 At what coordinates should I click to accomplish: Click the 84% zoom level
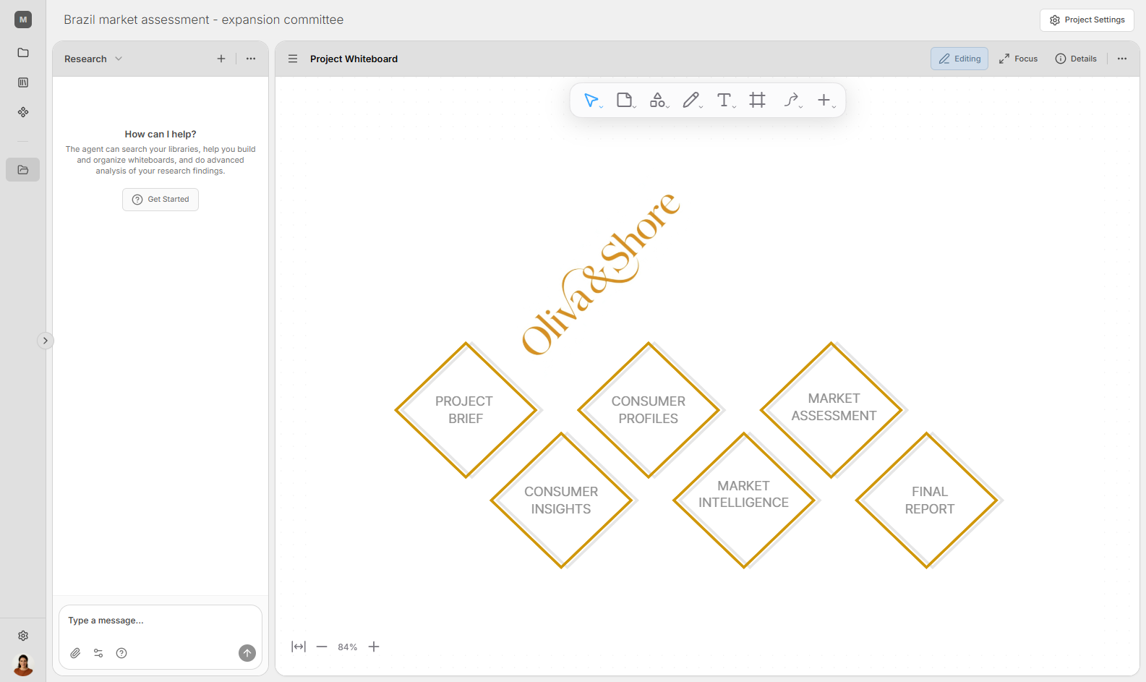348,647
